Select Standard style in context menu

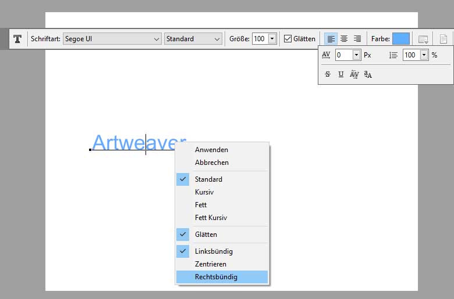[222, 179]
